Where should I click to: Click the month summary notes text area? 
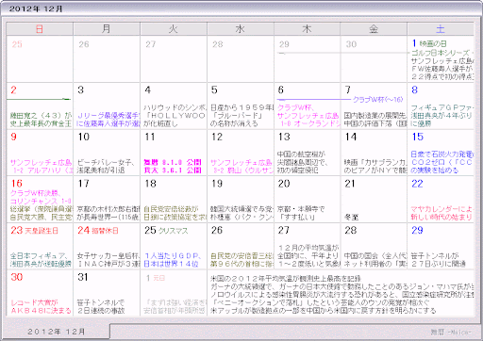coord(341,295)
